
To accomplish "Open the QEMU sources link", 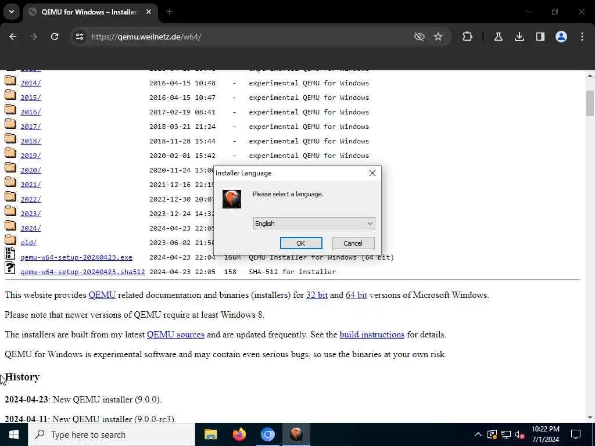I will click(175, 334).
